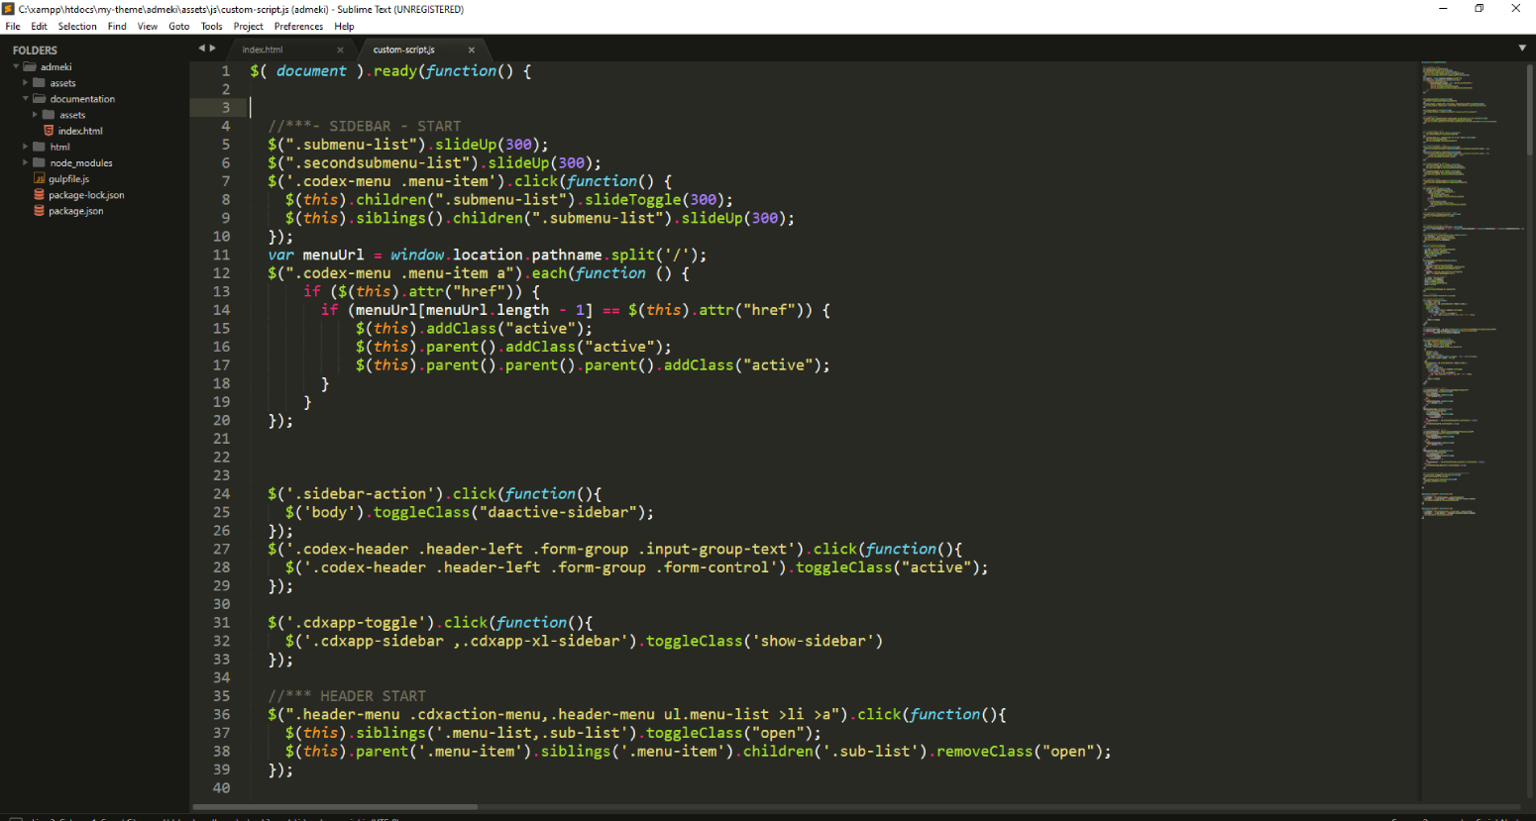Click the right arrow to scroll tabs forward
Image resolution: width=1536 pixels, height=821 pixels.
[x=212, y=49]
